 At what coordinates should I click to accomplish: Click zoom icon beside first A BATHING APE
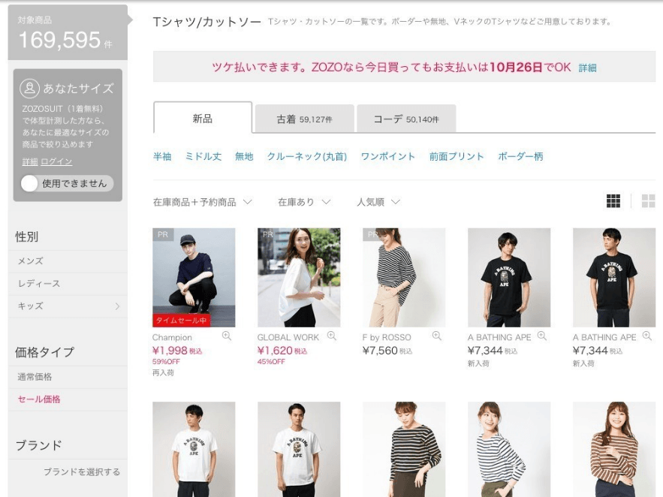[x=542, y=336]
